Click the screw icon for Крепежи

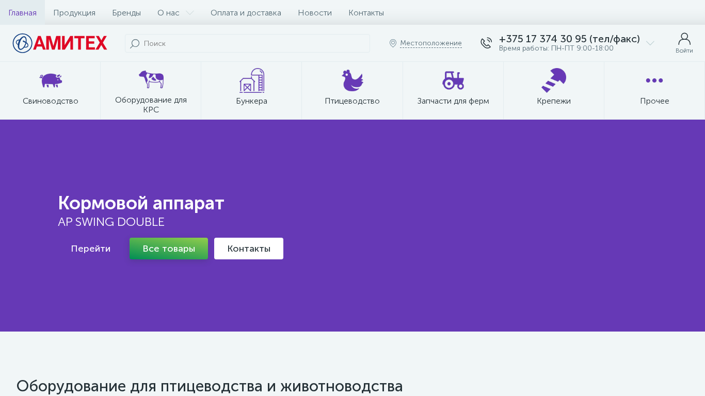[x=554, y=80]
